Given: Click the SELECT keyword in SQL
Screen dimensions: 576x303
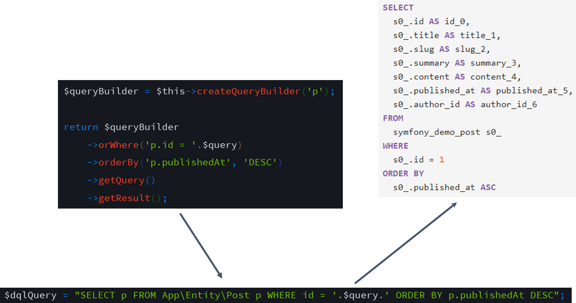Looking at the screenshot, I should [x=398, y=8].
